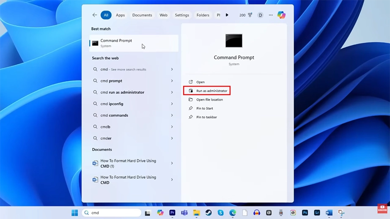Choose Pin to Start
The width and height of the screenshot is (390, 219).
pyautogui.click(x=205, y=108)
